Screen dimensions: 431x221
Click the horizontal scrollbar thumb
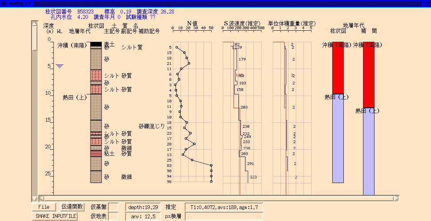(219, 198)
